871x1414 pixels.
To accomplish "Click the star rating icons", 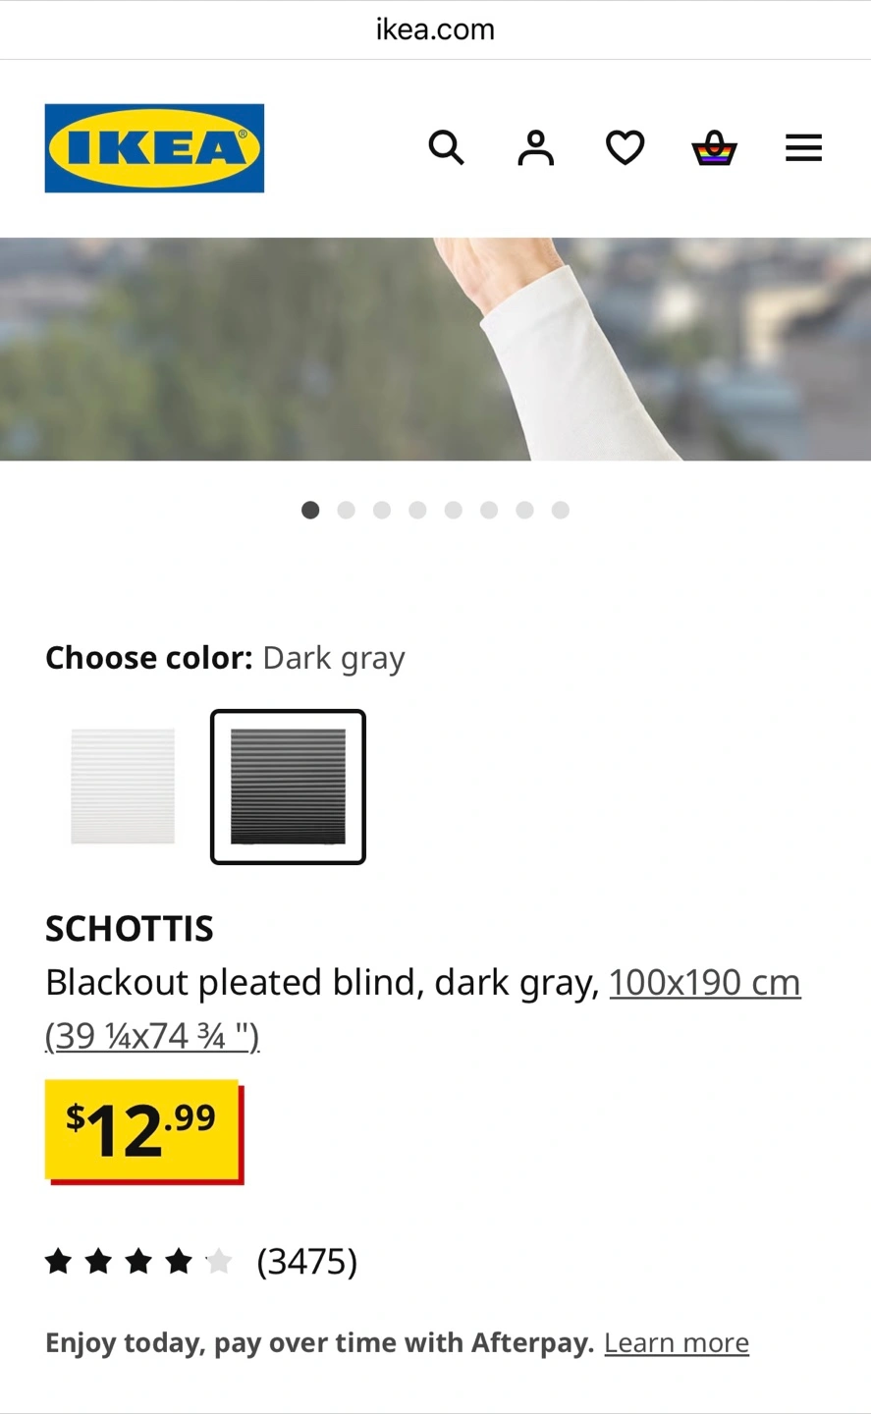I will click(138, 1261).
